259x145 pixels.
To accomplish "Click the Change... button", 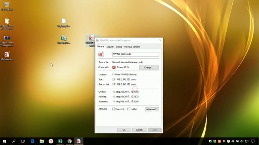I will tap(149, 68).
